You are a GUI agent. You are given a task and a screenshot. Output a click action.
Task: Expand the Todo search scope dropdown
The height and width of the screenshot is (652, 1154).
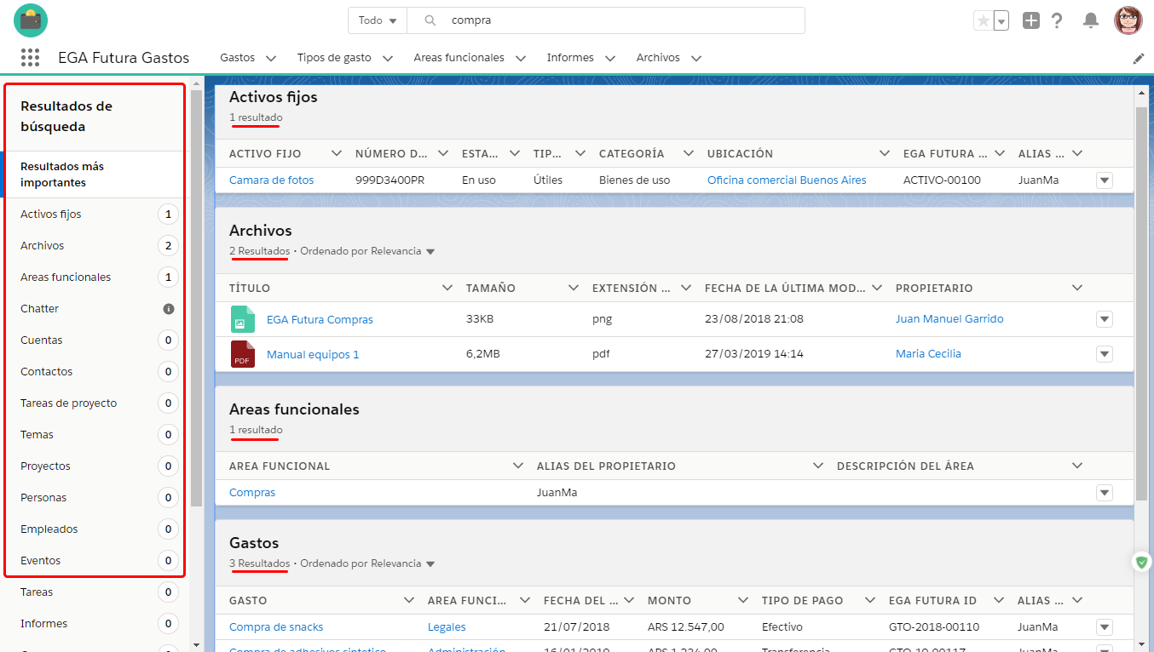(378, 20)
